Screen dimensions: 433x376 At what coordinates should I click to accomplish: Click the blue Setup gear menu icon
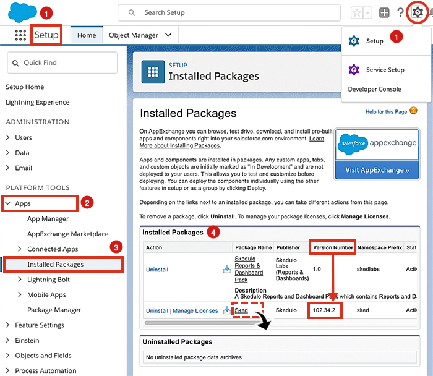pos(354,41)
